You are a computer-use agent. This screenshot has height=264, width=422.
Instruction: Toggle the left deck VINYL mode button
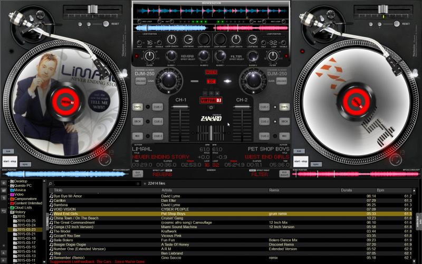(138, 107)
